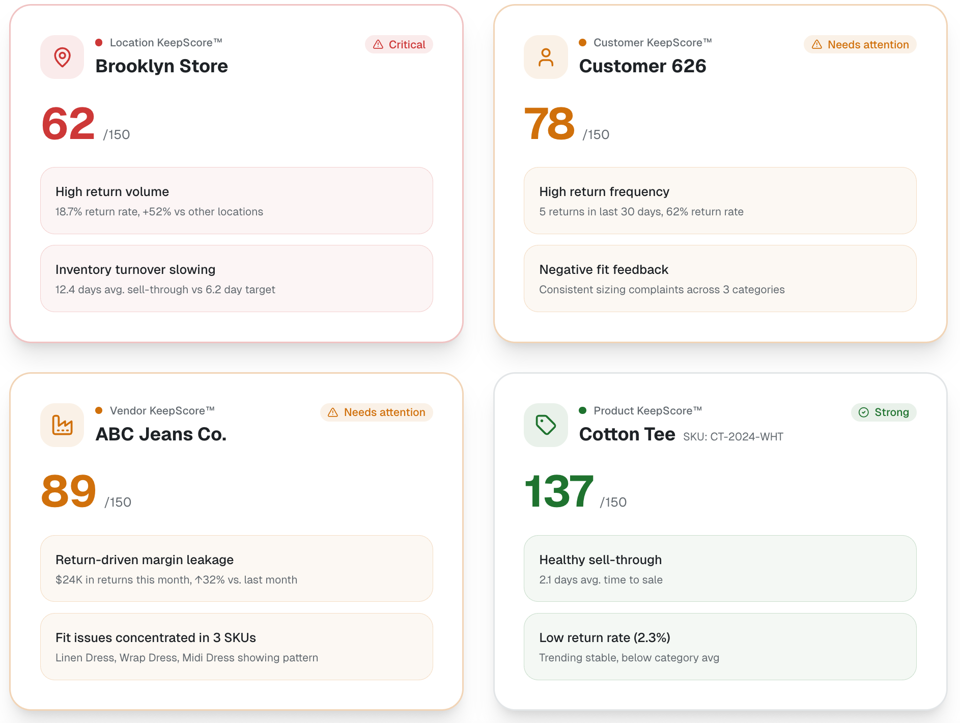Click the green status dot beside Product KeepScore
This screenshot has height=723, width=960.
(583, 410)
